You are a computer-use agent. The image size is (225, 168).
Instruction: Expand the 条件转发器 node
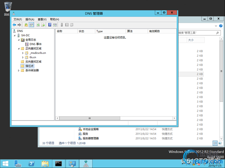19,70
